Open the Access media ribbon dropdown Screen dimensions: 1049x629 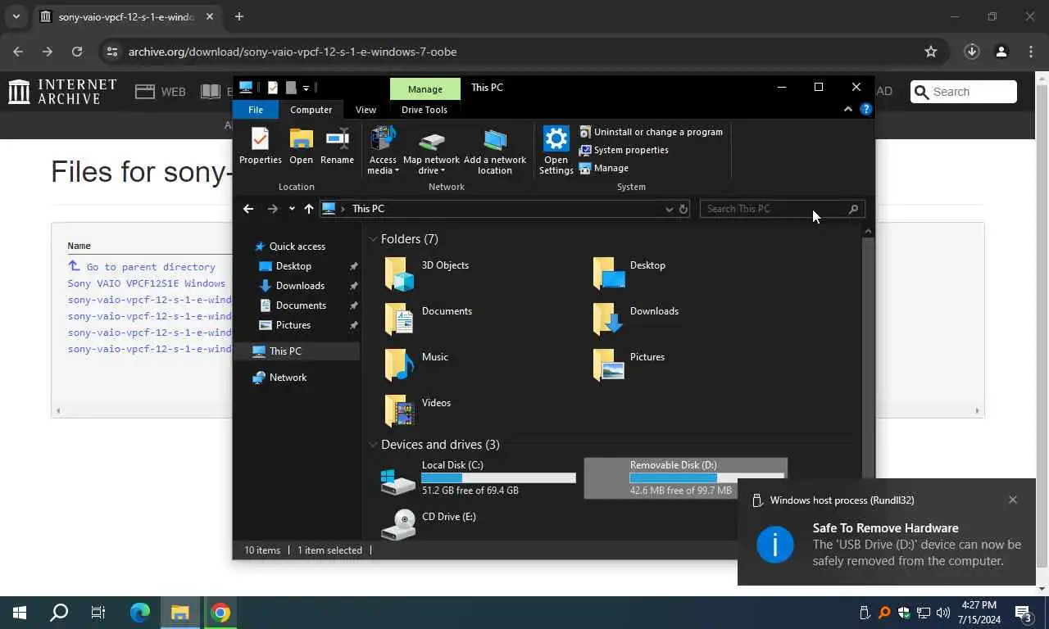coord(383,151)
